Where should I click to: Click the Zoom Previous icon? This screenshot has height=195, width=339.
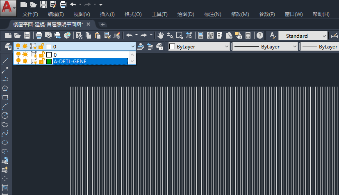coord(189,35)
